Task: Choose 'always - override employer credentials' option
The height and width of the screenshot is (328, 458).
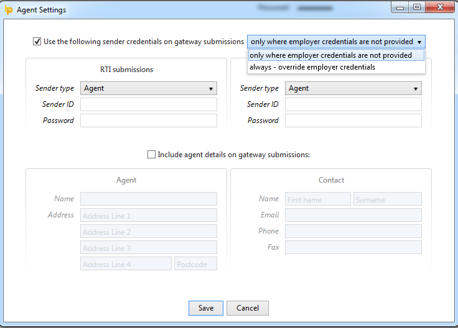Action: click(x=336, y=67)
